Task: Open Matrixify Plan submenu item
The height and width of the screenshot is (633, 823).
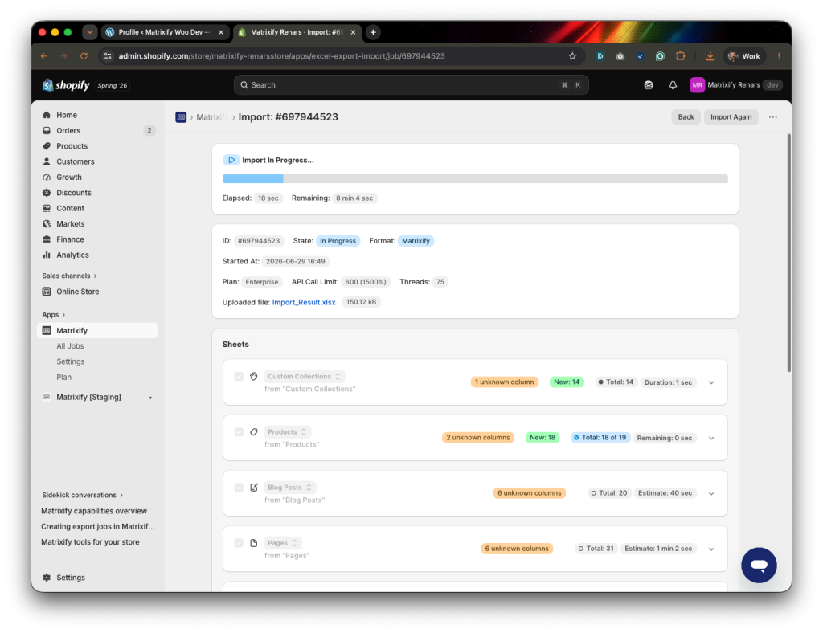Action: click(64, 377)
